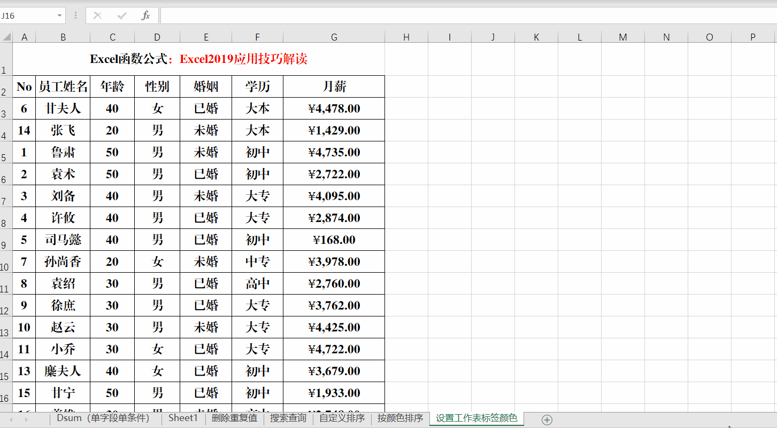
Task: Select row header 3
Action: [6, 108]
